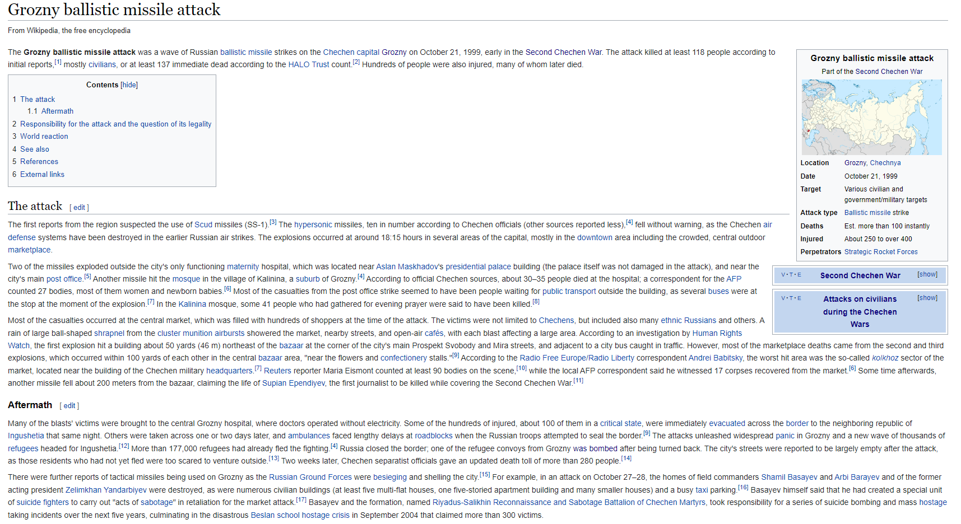Image resolution: width=961 pixels, height=524 pixels.
Task: Click the Grozny, Chechnya location link
Action: click(872, 163)
